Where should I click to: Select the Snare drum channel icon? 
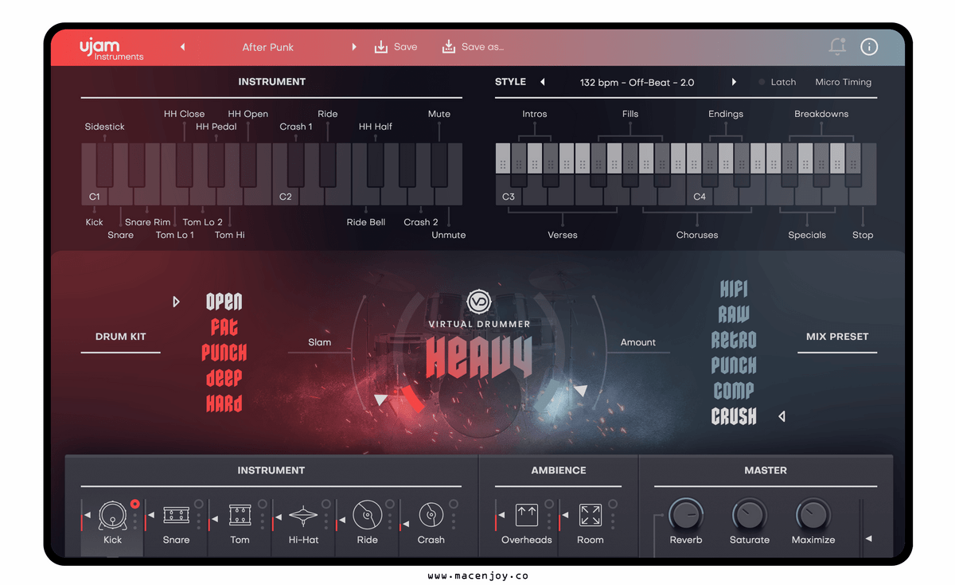pyautogui.click(x=176, y=516)
